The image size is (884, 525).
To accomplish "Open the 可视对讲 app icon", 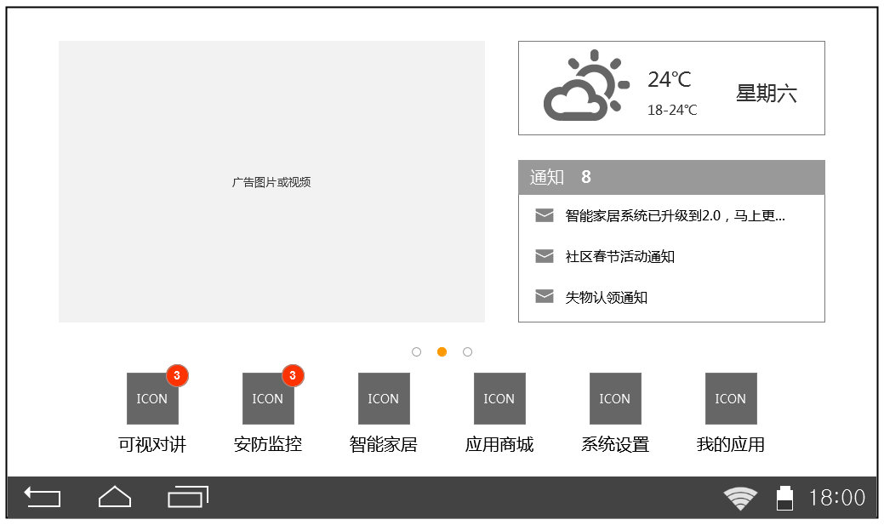I will 152,398.
